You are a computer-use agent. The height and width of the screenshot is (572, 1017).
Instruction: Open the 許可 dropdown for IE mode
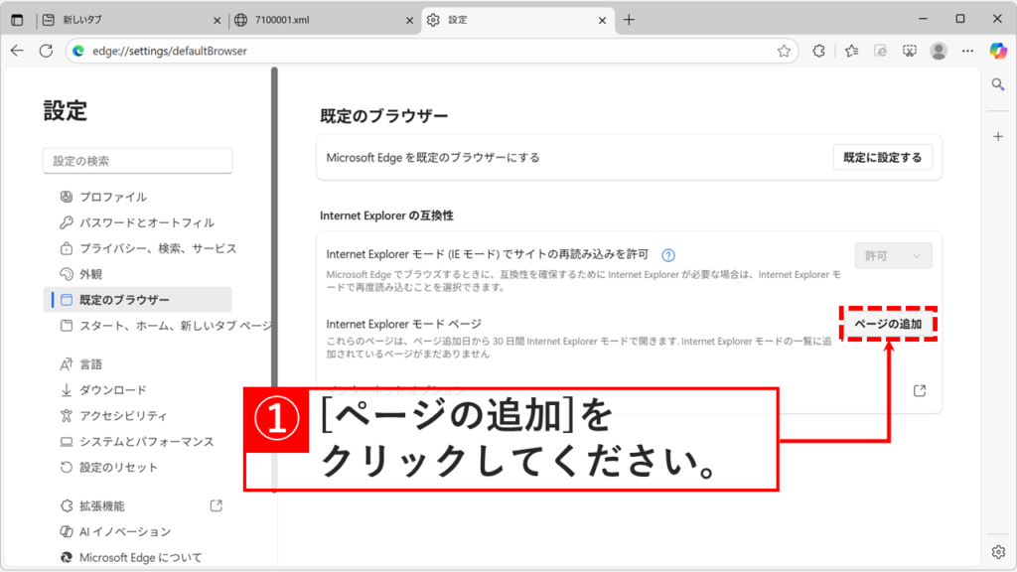point(892,255)
